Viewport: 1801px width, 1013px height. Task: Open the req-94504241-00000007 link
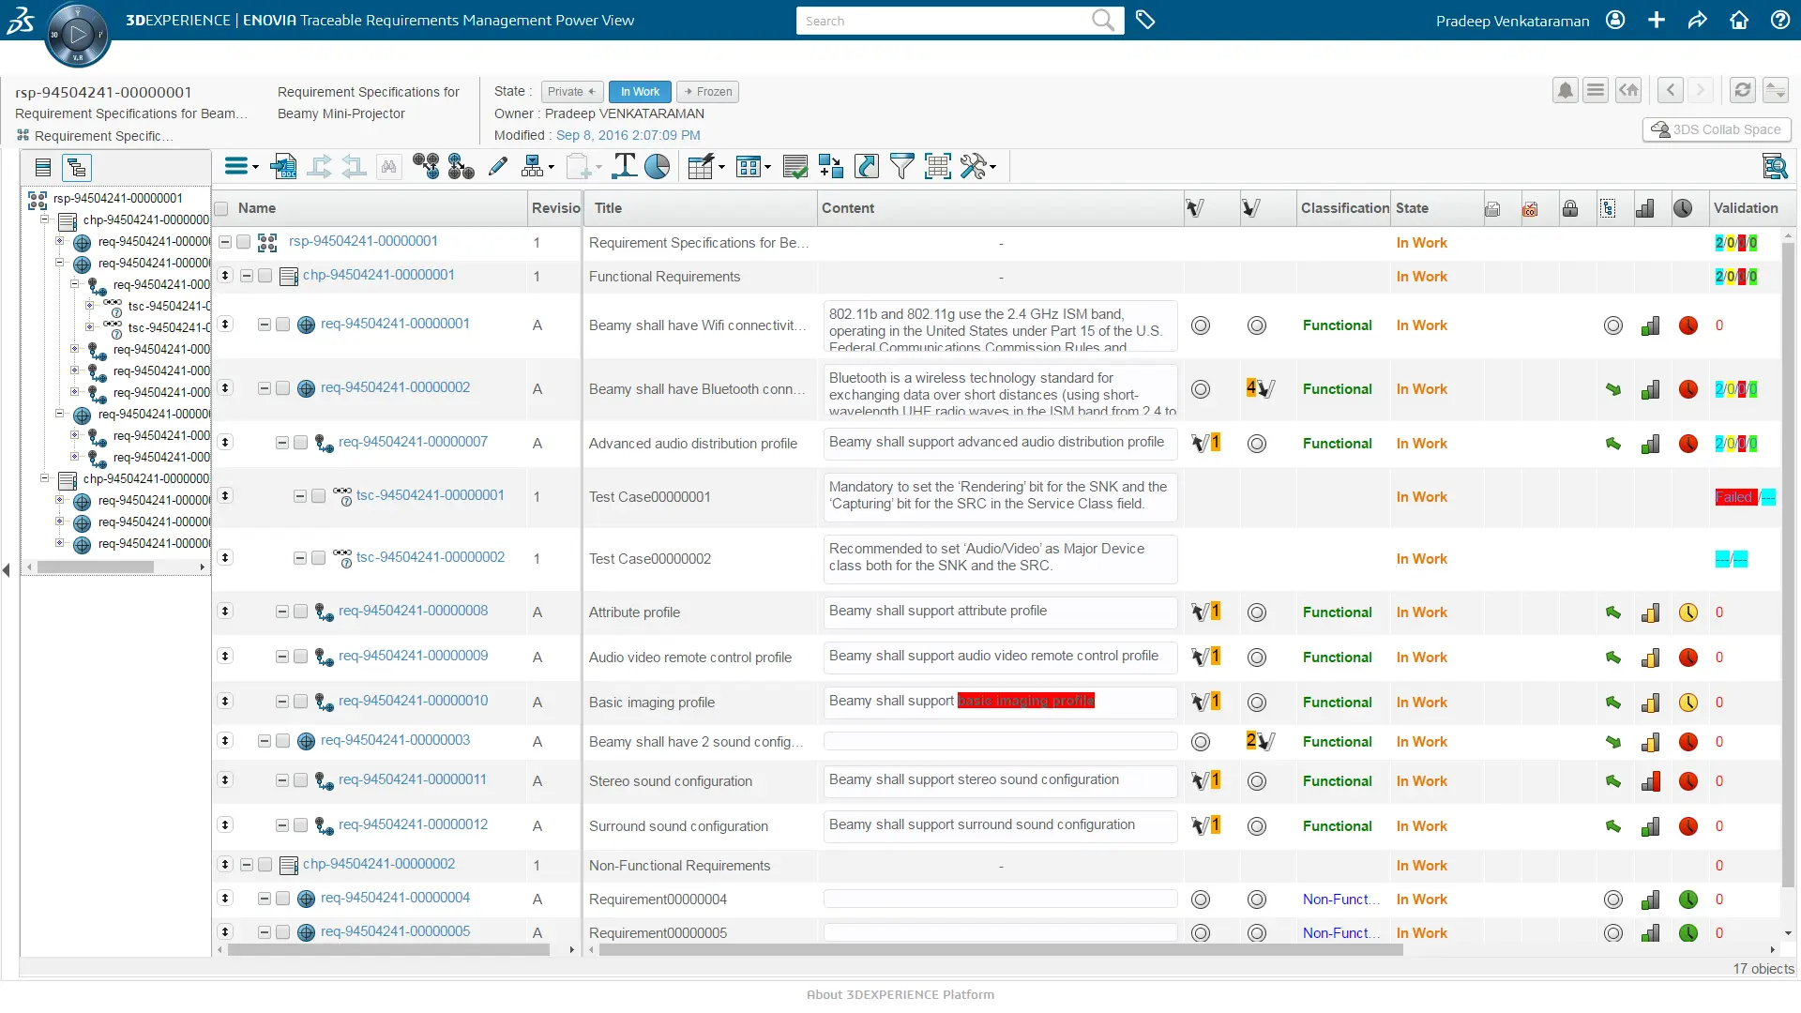click(413, 442)
